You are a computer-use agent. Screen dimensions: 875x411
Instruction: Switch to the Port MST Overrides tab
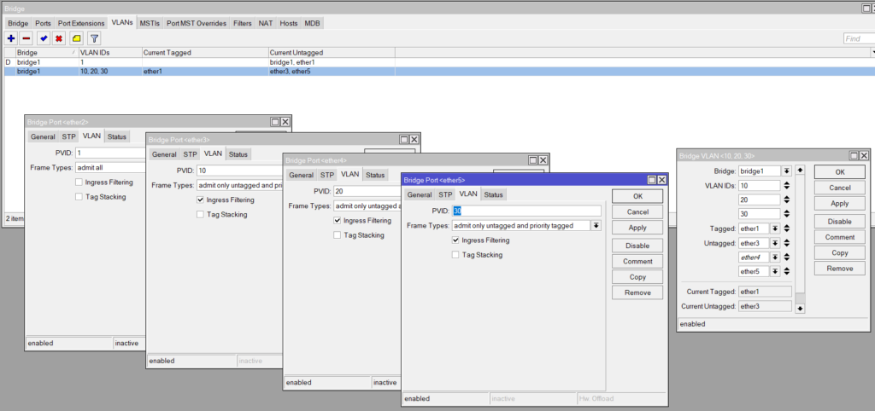tap(197, 23)
